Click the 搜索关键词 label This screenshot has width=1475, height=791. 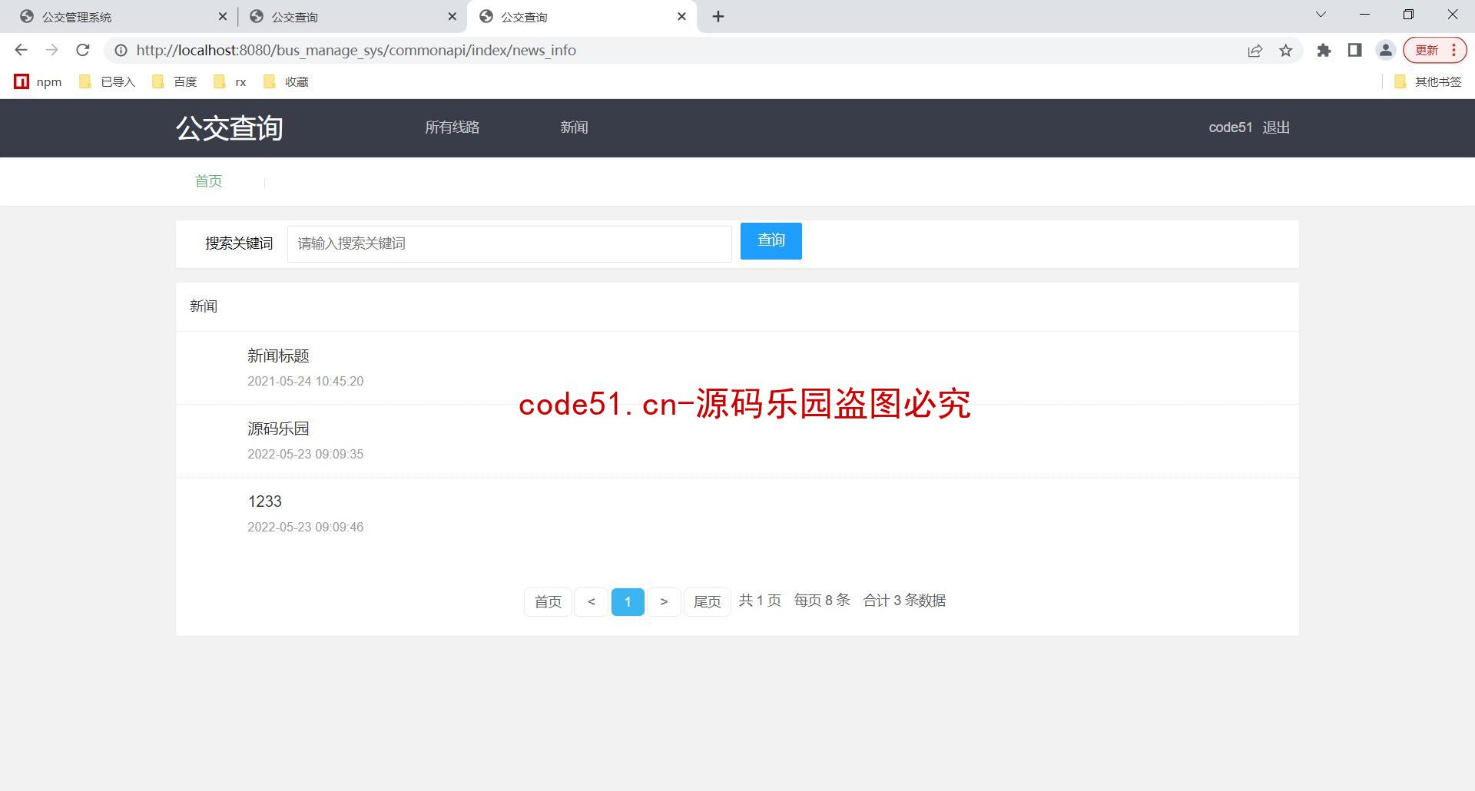239,243
